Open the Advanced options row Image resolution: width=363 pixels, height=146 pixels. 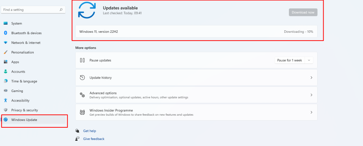coord(196,95)
